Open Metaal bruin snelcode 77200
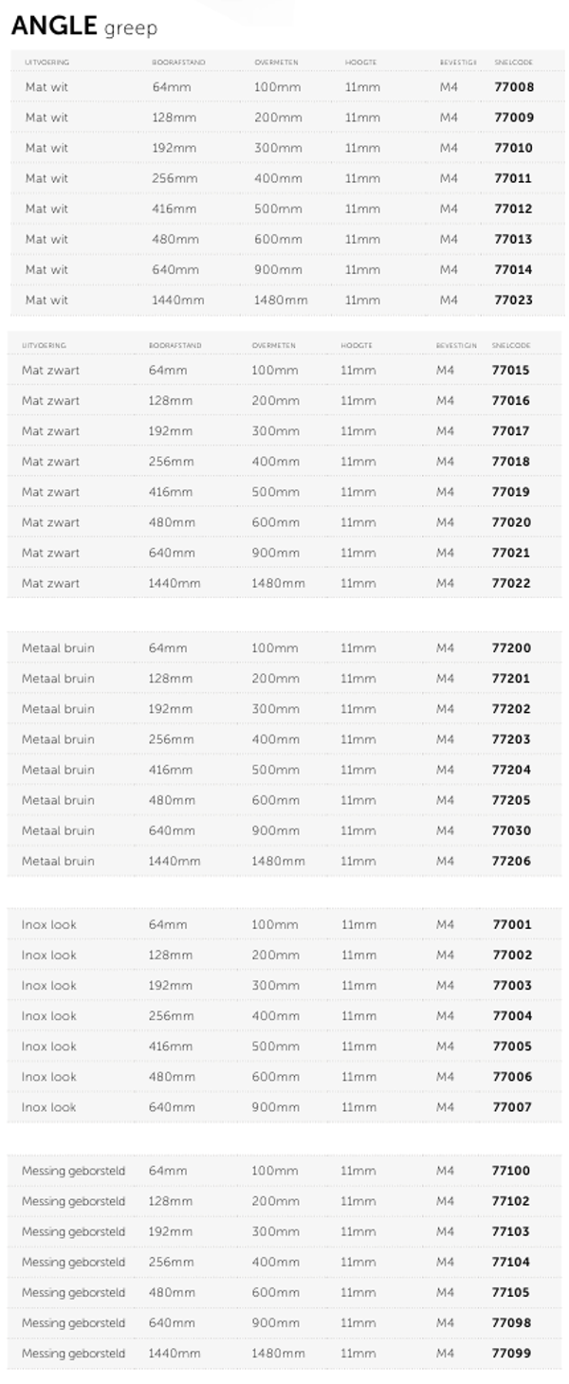569x1384 pixels. tap(511, 648)
